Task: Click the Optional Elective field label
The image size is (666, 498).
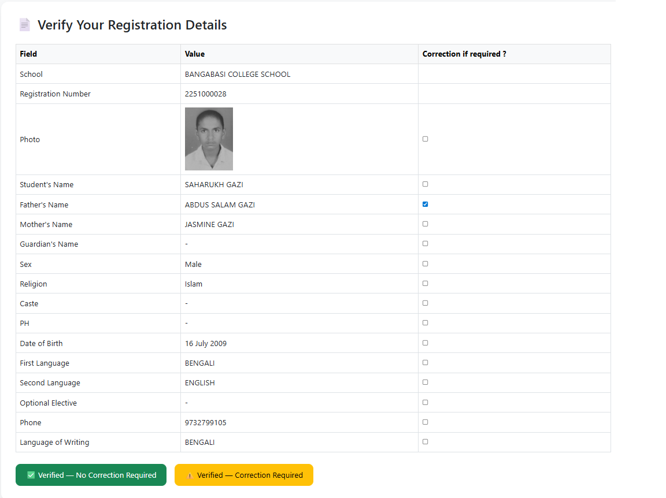Action: (x=49, y=403)
